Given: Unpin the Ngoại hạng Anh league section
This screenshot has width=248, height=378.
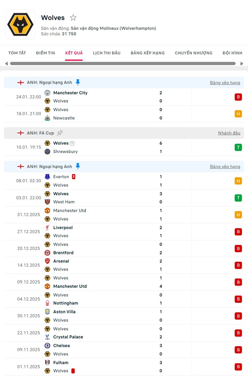Looking at the screenshot, I should click(x=78, y=82).
